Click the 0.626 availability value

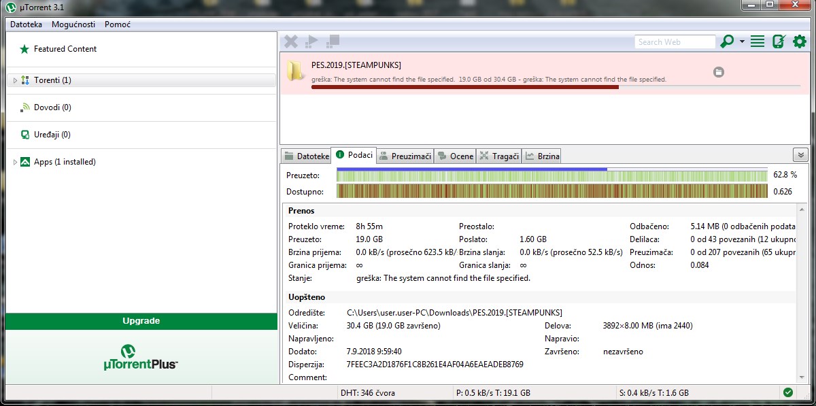(783, 191)
